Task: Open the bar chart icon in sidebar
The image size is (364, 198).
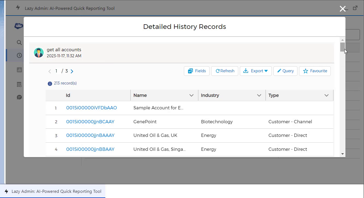Action: click(x=19, y=70)
